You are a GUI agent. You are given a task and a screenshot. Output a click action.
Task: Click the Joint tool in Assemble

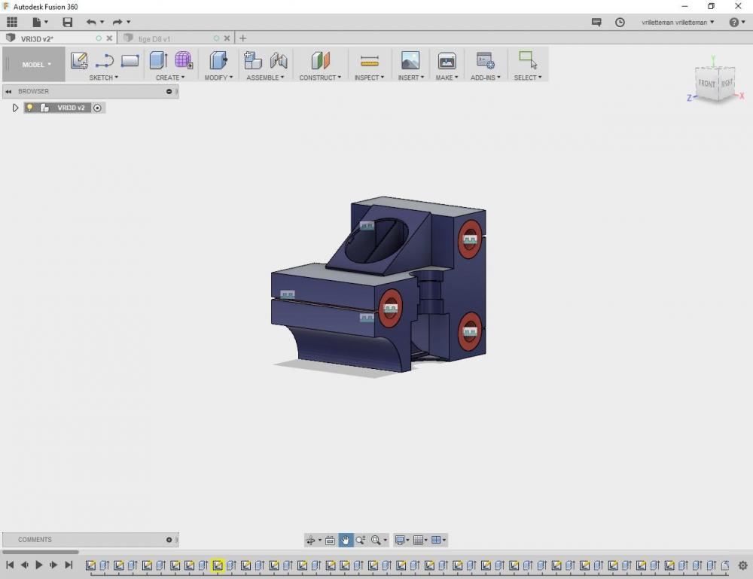tap(279, 61)
